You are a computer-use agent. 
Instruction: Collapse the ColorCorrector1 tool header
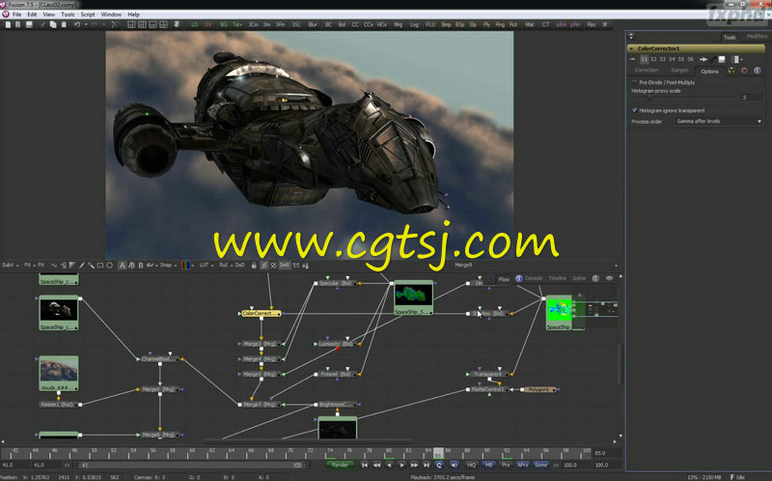(632, 48)
